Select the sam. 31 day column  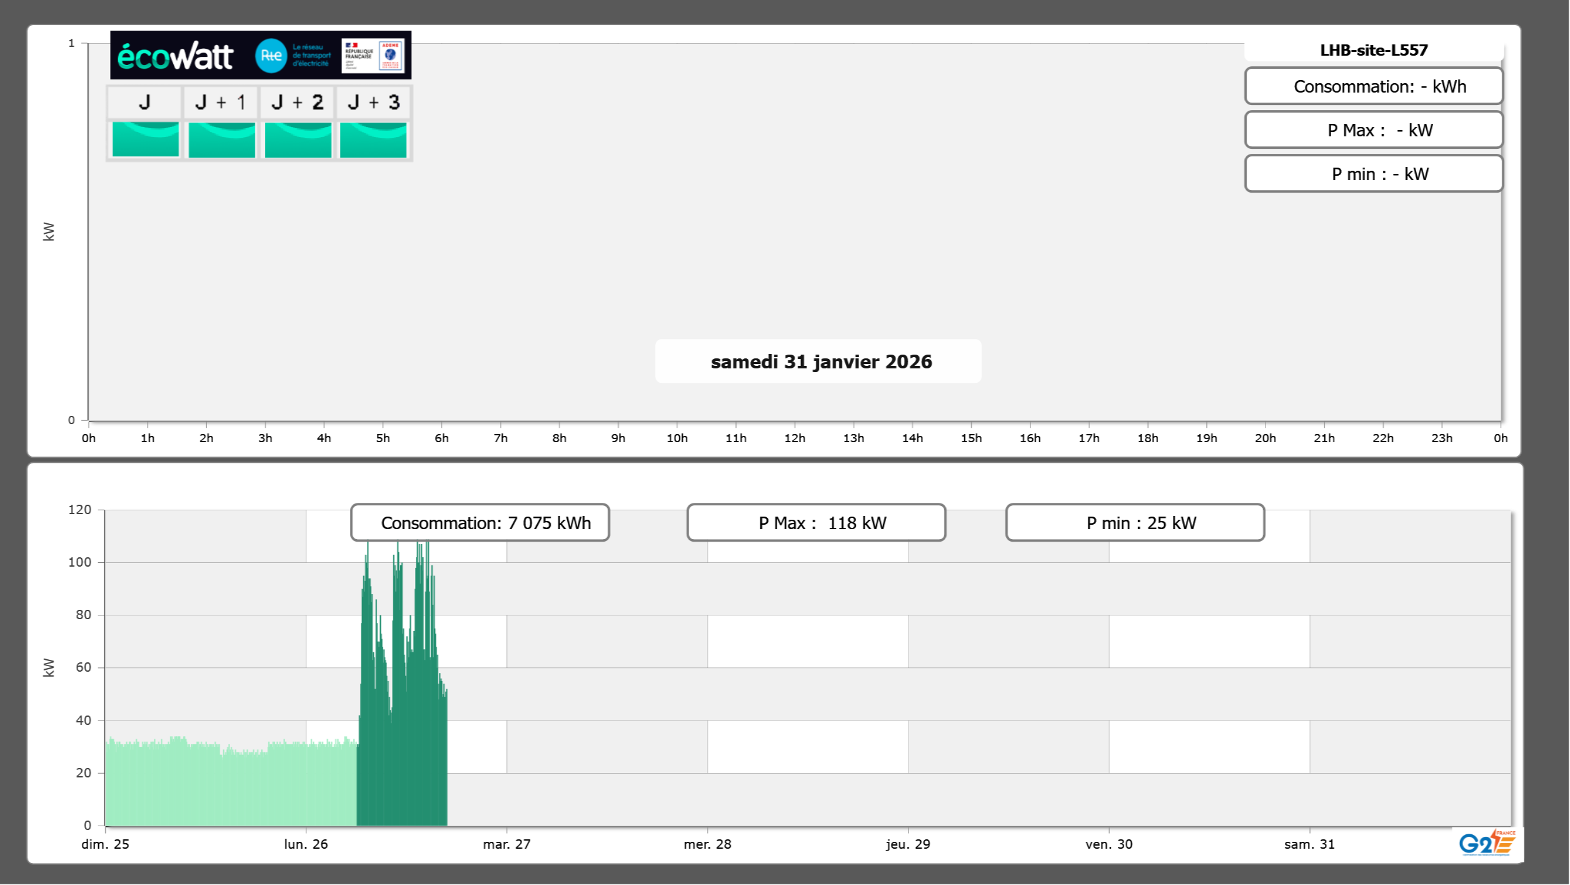[x=1409, y=688]
